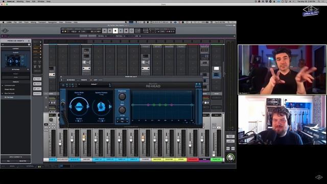Screen dimensions: 327x184
Task: Open the Transport menu in LUNA
Action: (x=42, y=22)
